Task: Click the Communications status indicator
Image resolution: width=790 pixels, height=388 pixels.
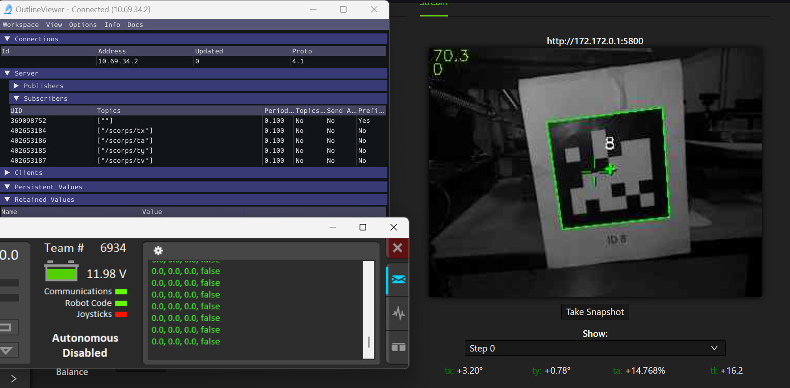Action: point(121,292)
